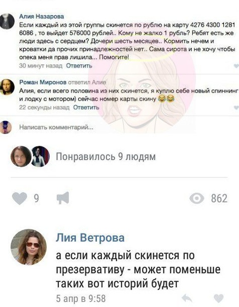Like the post using the heart icon
The width and height of the screenshot is (239, 307).
click(x=20, y=198)
